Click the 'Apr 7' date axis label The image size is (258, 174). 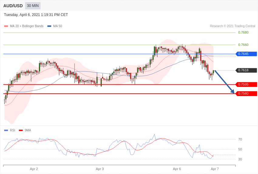[215, 169]
